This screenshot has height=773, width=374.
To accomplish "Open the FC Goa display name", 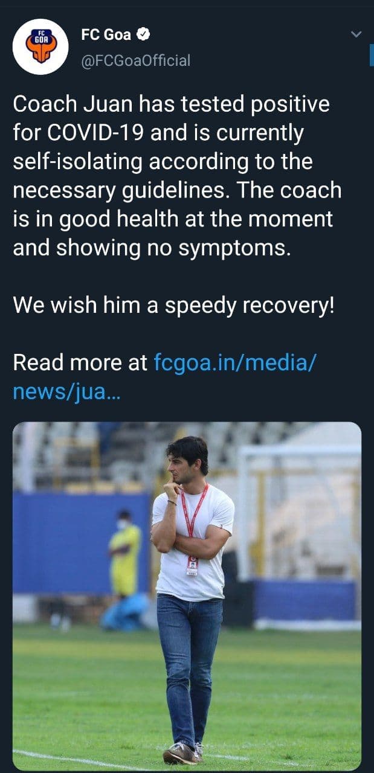I will 106,35.
